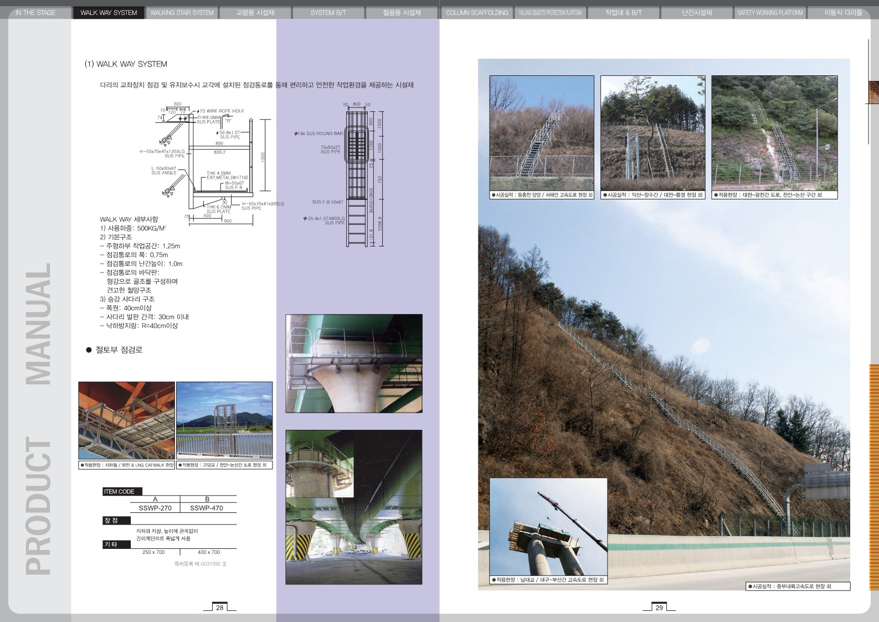The image size is (879, 622).
Task: Click page number 28
Action: tap(220, 608)
